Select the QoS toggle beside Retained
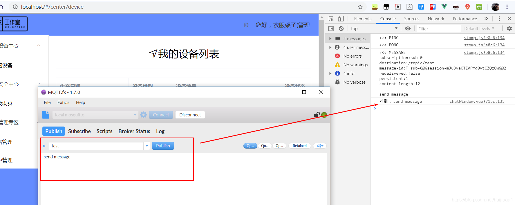 (x=279, y=146)
